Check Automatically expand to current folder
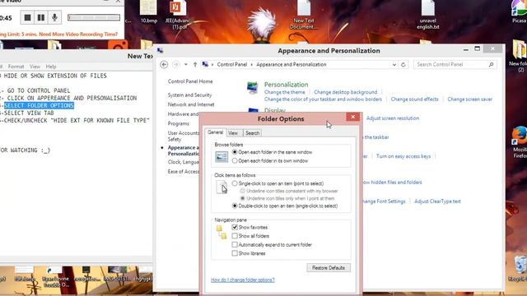The image size is (527, 296). (235, 245)
